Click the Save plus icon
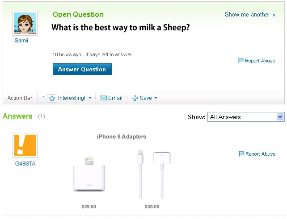Viewport: 287px width, 219px height. (135, 98)
